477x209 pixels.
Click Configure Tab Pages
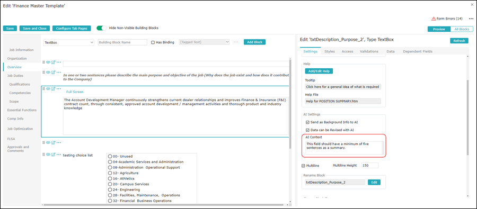[72, 28]
